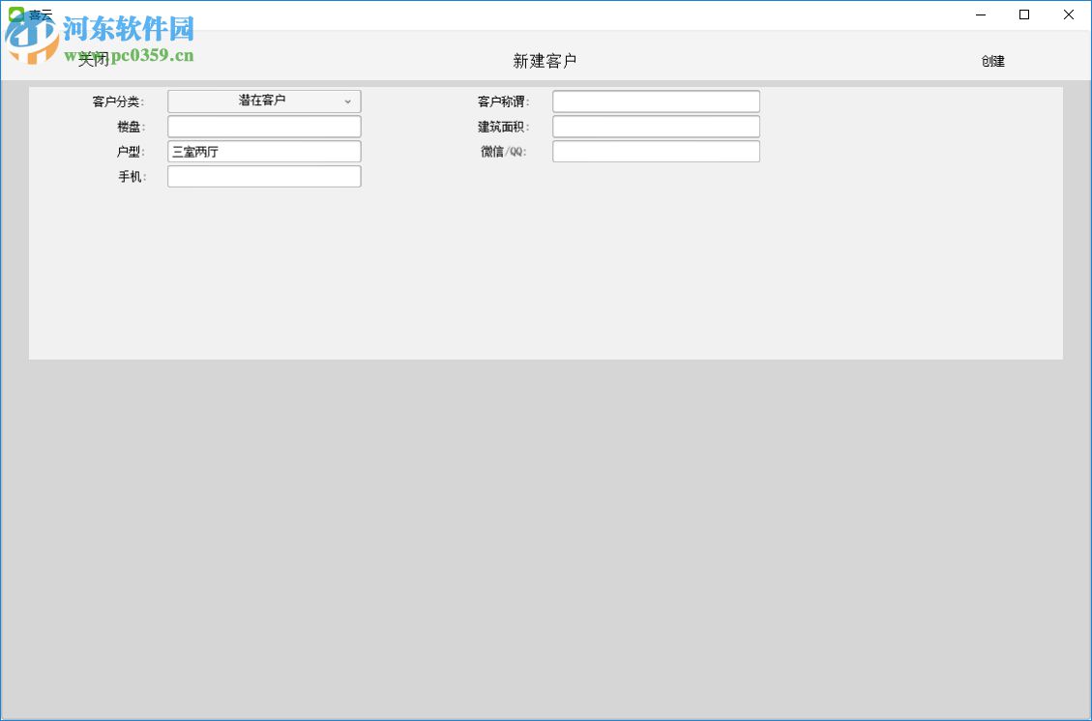Screen dimensions: 1092x721
Task: Click the 手机 phone number field
Action: pyautogui.click(x=263, y=176)
